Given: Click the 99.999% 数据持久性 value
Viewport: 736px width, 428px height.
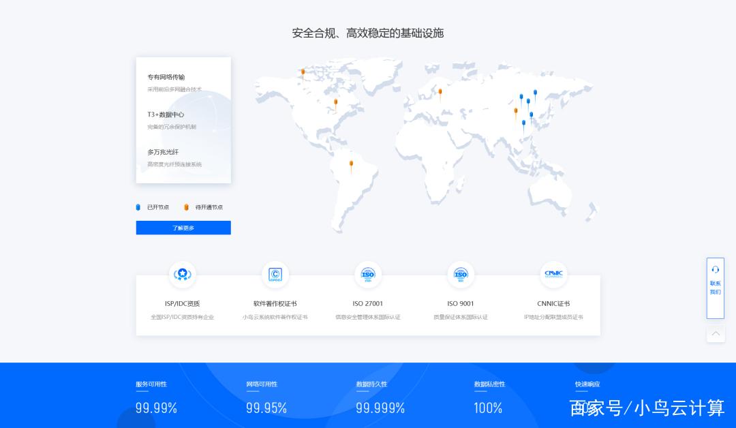Looking at the screenshot, I should click(x=380, y=408).
